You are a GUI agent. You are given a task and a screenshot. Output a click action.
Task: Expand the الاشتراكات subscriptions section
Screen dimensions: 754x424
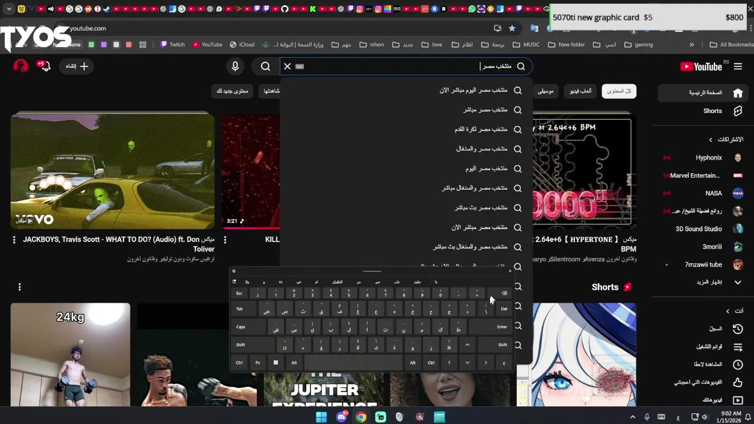tap(726, 140)
